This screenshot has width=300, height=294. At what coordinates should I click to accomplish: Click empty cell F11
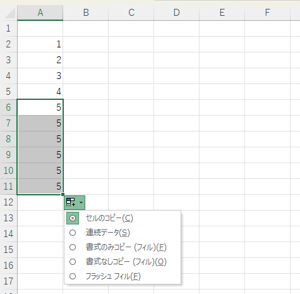268,187
